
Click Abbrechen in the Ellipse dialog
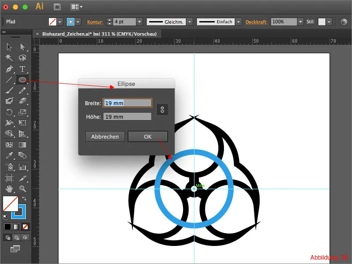click(105, 136)
